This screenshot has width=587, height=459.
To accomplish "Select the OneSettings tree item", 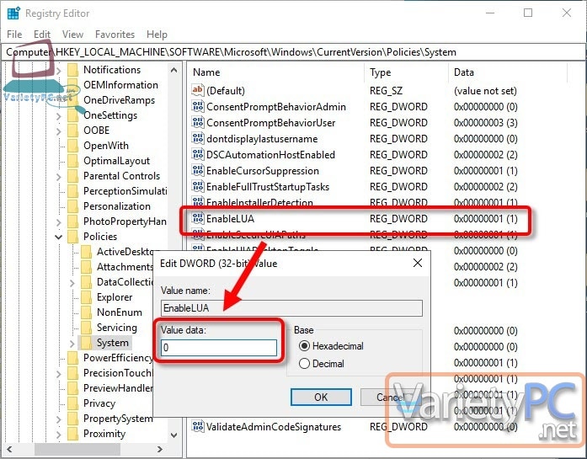I will click(110, 115).
